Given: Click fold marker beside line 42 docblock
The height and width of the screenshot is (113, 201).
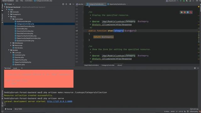Looking at the screenshot, I should tap(83, 12).
